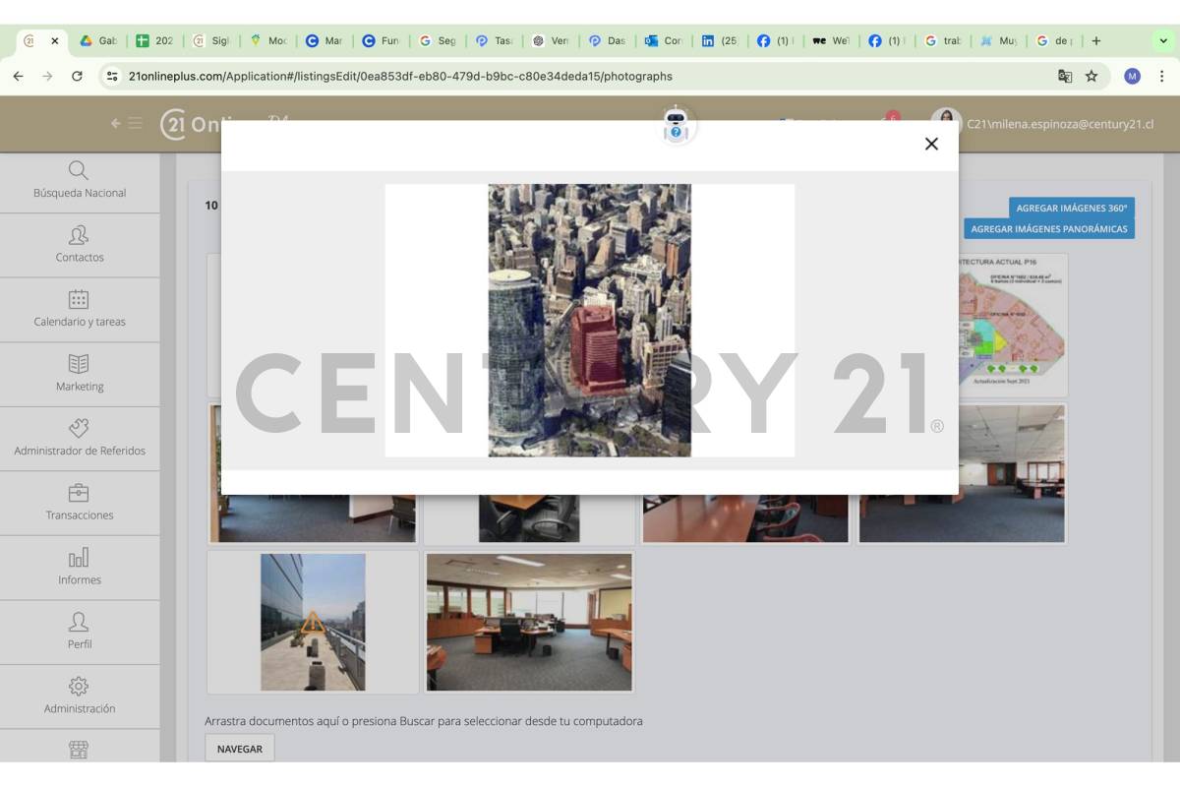Close the current 21online tab

coord(54,41)
